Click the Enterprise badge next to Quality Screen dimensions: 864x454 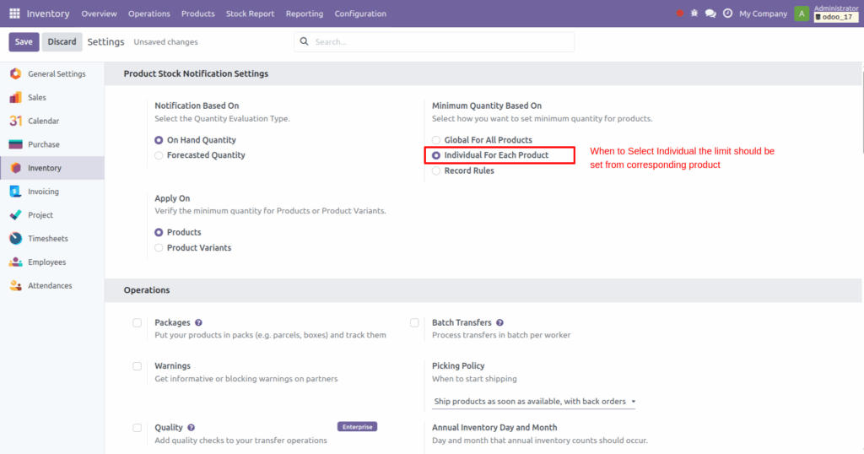[357, 427]
